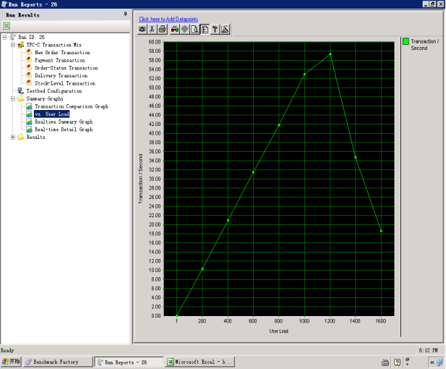Click the Transaction / Second legend label
The height and width of the screenshot is (369, 446).
tap(424, 45)
